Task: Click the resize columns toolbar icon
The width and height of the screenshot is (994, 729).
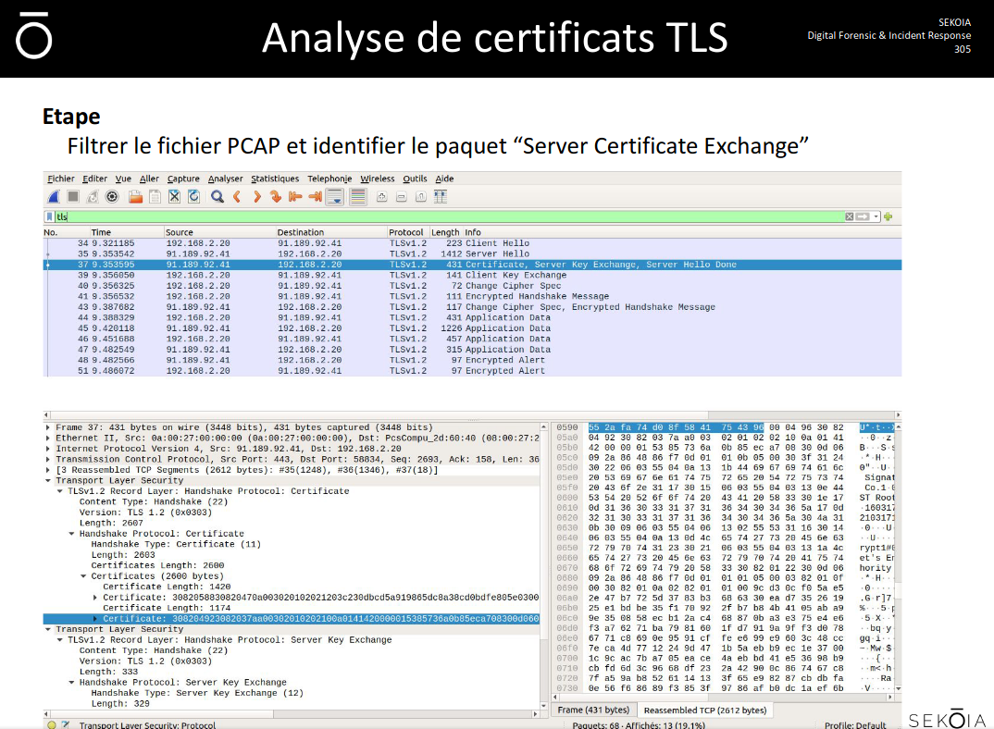Action: coord(440,196)
